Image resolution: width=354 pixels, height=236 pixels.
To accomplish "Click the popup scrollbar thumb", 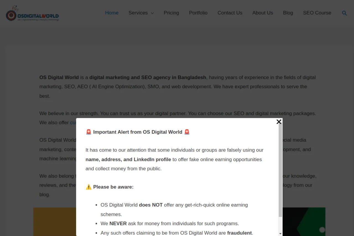I will 280,170.
